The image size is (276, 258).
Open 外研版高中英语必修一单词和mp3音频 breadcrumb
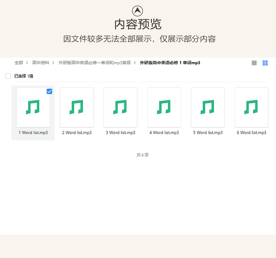[x=95, y=63]
